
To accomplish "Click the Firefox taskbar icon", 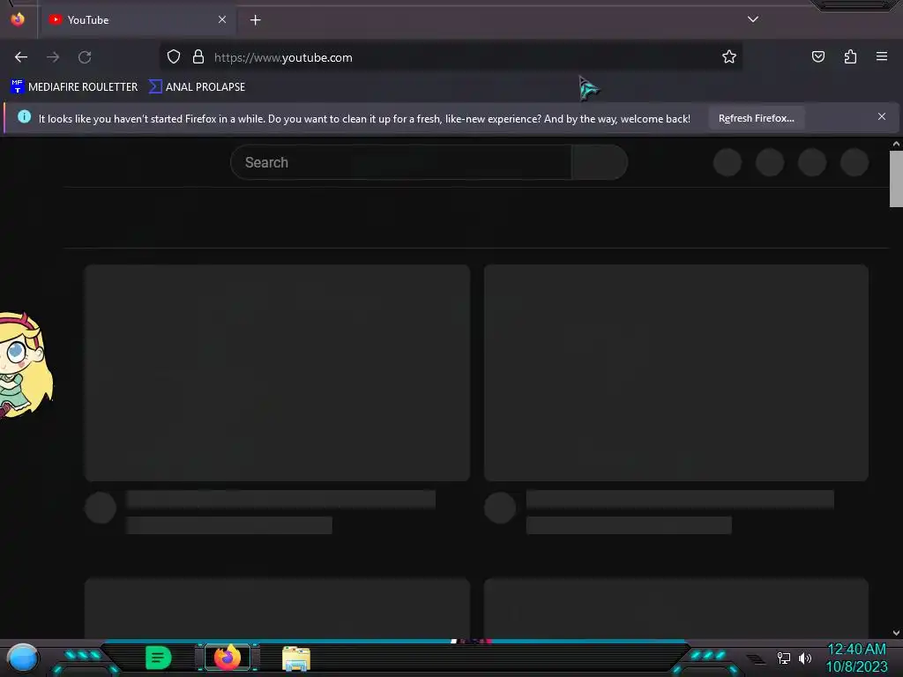I will 228,658.
